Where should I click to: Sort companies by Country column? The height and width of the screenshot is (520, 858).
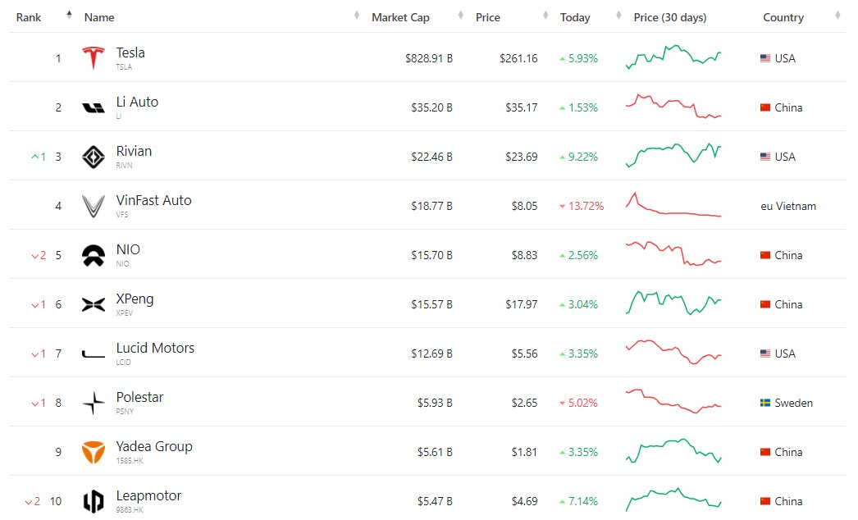coord(783,17)
